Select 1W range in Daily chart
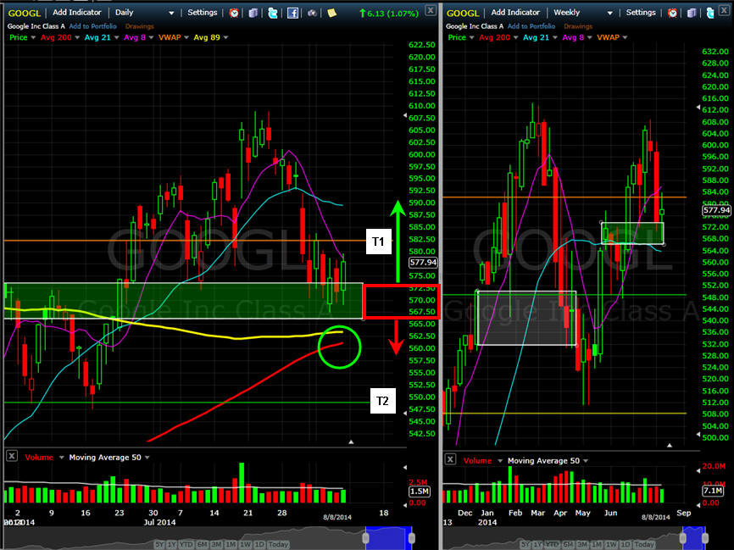Screen dimensions: 734x550 point(245,545)
